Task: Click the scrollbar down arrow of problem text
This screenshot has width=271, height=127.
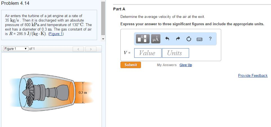Action: point(103,39)
